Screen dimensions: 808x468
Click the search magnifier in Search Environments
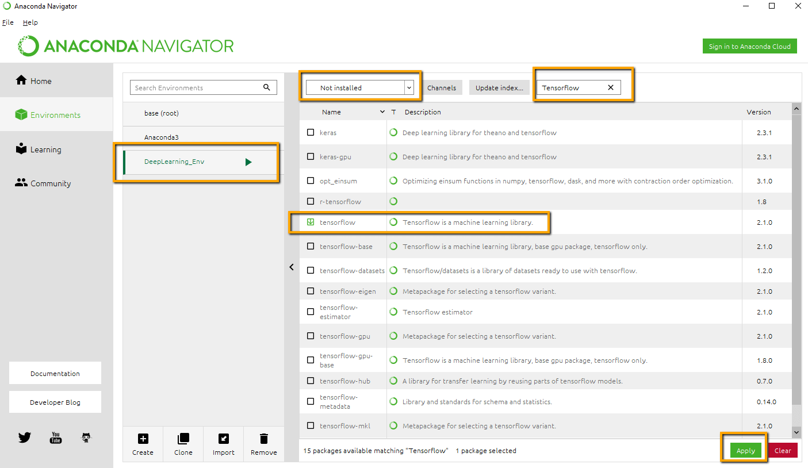(x=267, y=87)
